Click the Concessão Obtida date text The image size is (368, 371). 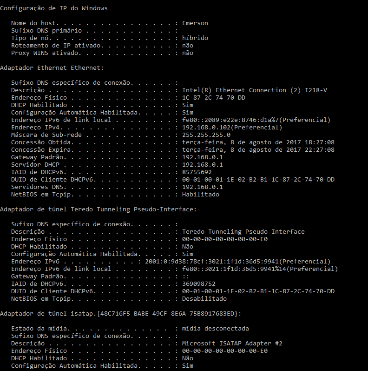coord(258,142)
